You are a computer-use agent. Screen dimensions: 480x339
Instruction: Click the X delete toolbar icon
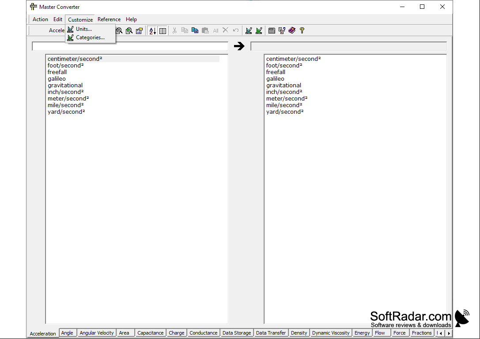click(225, 30)
